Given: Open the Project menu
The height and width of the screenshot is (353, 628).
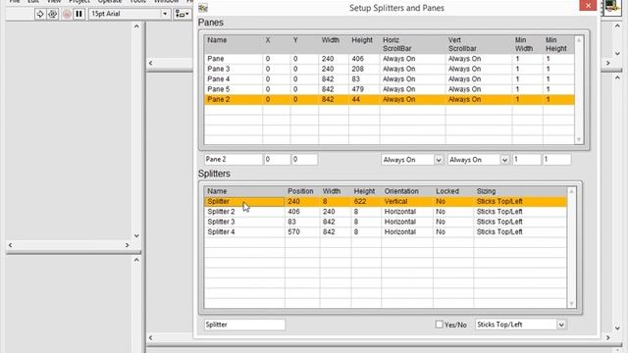Looking at the screenshot, I should pyautogui.click(x=78, y=2).
